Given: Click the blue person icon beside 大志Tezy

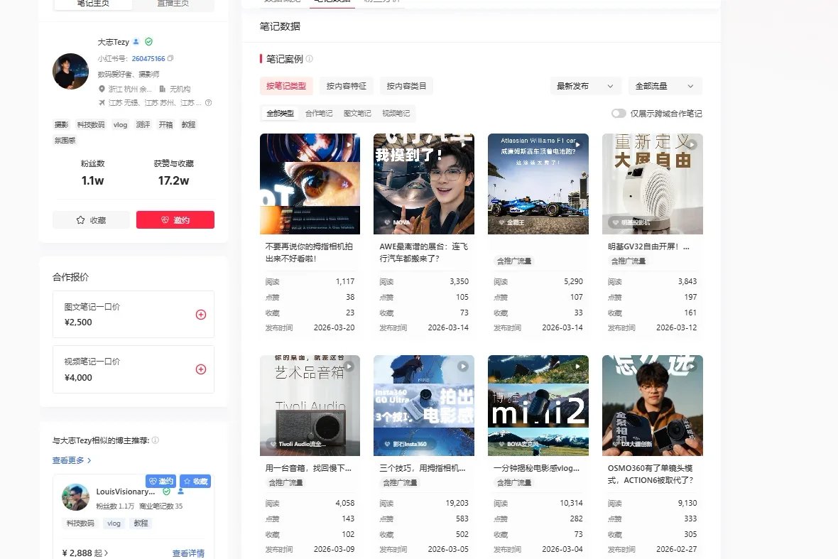Looking at the screenshot, I should pyautogui.click(x=136, y=42).
